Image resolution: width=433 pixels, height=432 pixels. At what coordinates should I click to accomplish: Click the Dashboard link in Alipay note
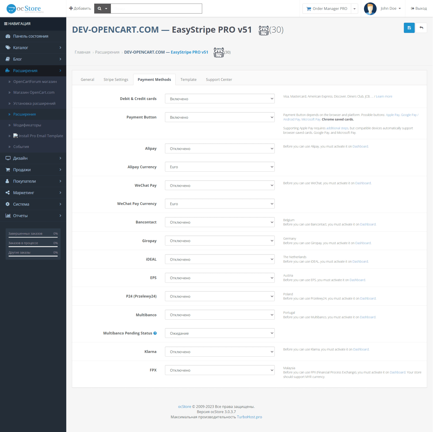360,147
